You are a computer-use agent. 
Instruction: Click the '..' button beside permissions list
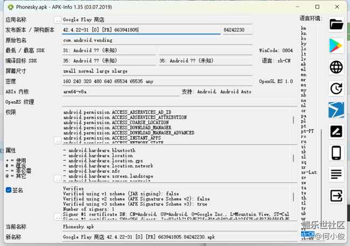[x=57, y=140]
